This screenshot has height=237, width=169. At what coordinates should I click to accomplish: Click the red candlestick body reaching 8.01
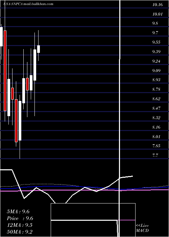[16, 121]
